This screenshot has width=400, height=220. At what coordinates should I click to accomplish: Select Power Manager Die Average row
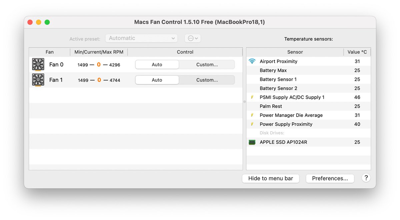point(308,115)
